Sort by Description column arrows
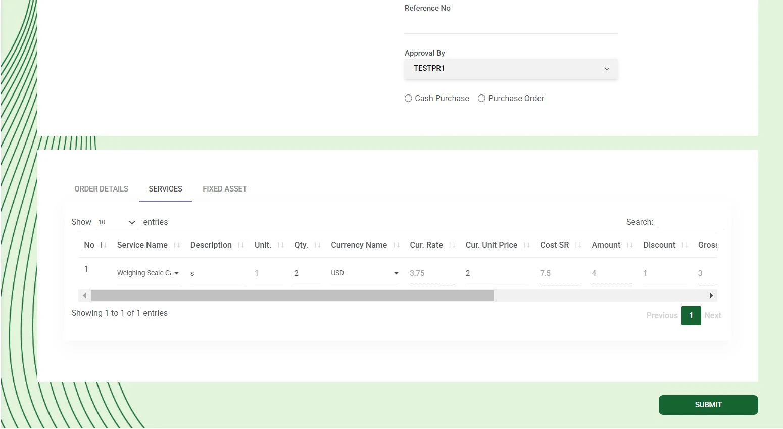The height and width of the screenshot is (429, 783). point(241,245)
